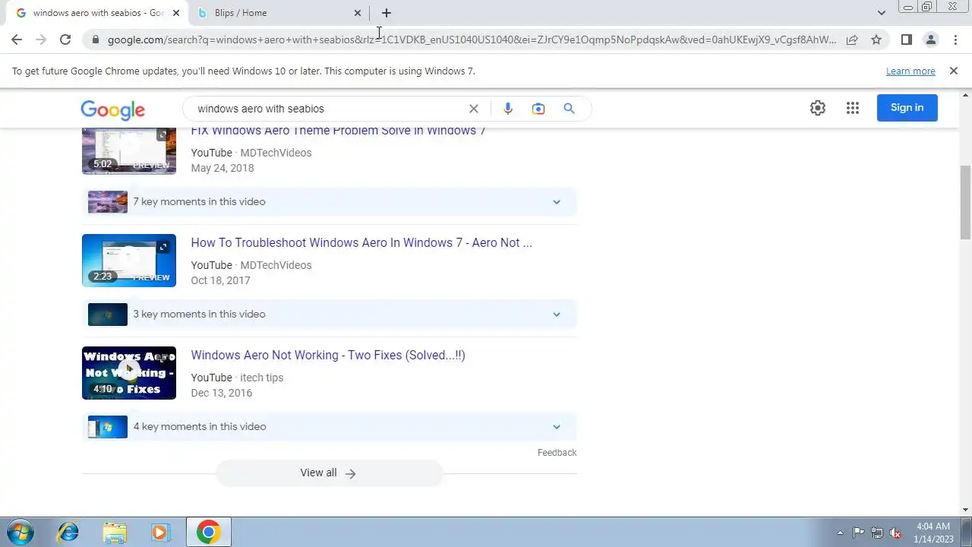This screenshot has height=547, width=972.
Task: Click the Oct 18, 2017 date text
Action: click(220, 280)
